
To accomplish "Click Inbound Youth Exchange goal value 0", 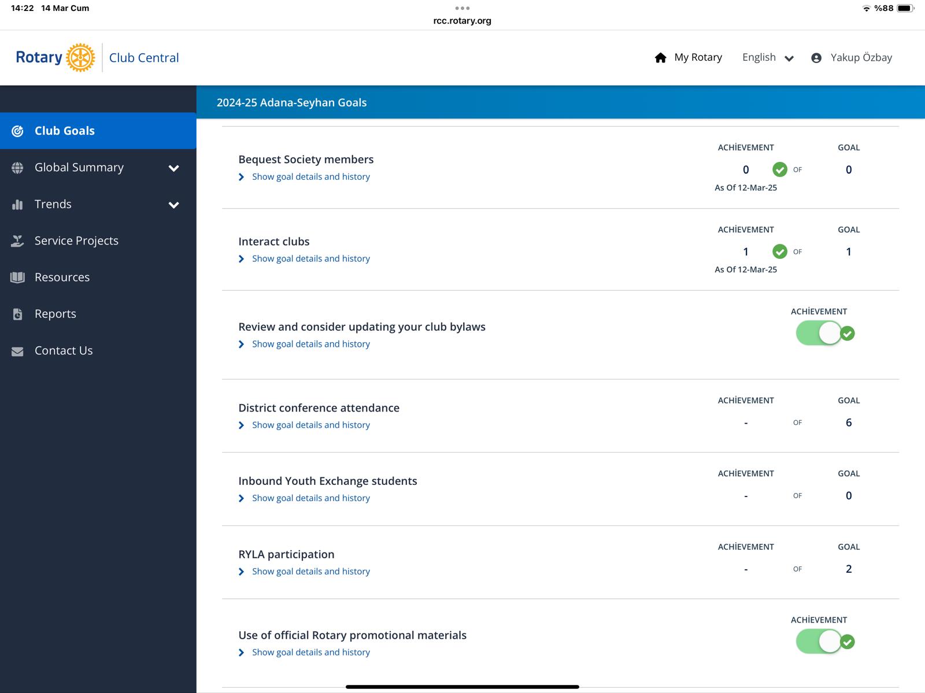I will coord(849,495).
